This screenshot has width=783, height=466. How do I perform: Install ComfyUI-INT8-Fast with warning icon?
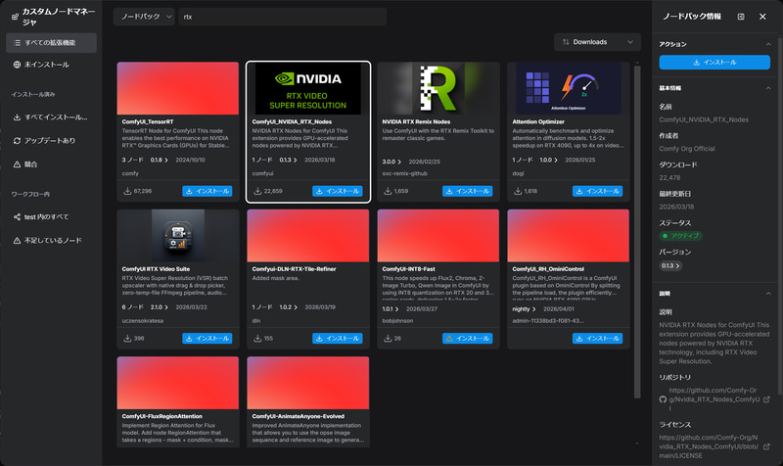tap(468, 338)
